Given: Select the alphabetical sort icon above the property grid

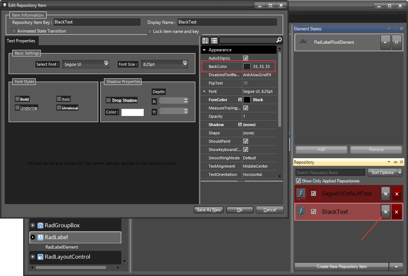Looking at the screenshot, I should click(205, 40).
